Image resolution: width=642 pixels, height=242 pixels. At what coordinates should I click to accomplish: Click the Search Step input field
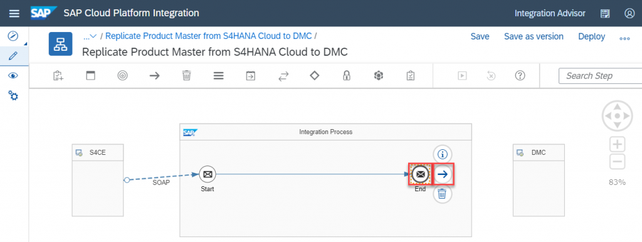click(600, 76)
